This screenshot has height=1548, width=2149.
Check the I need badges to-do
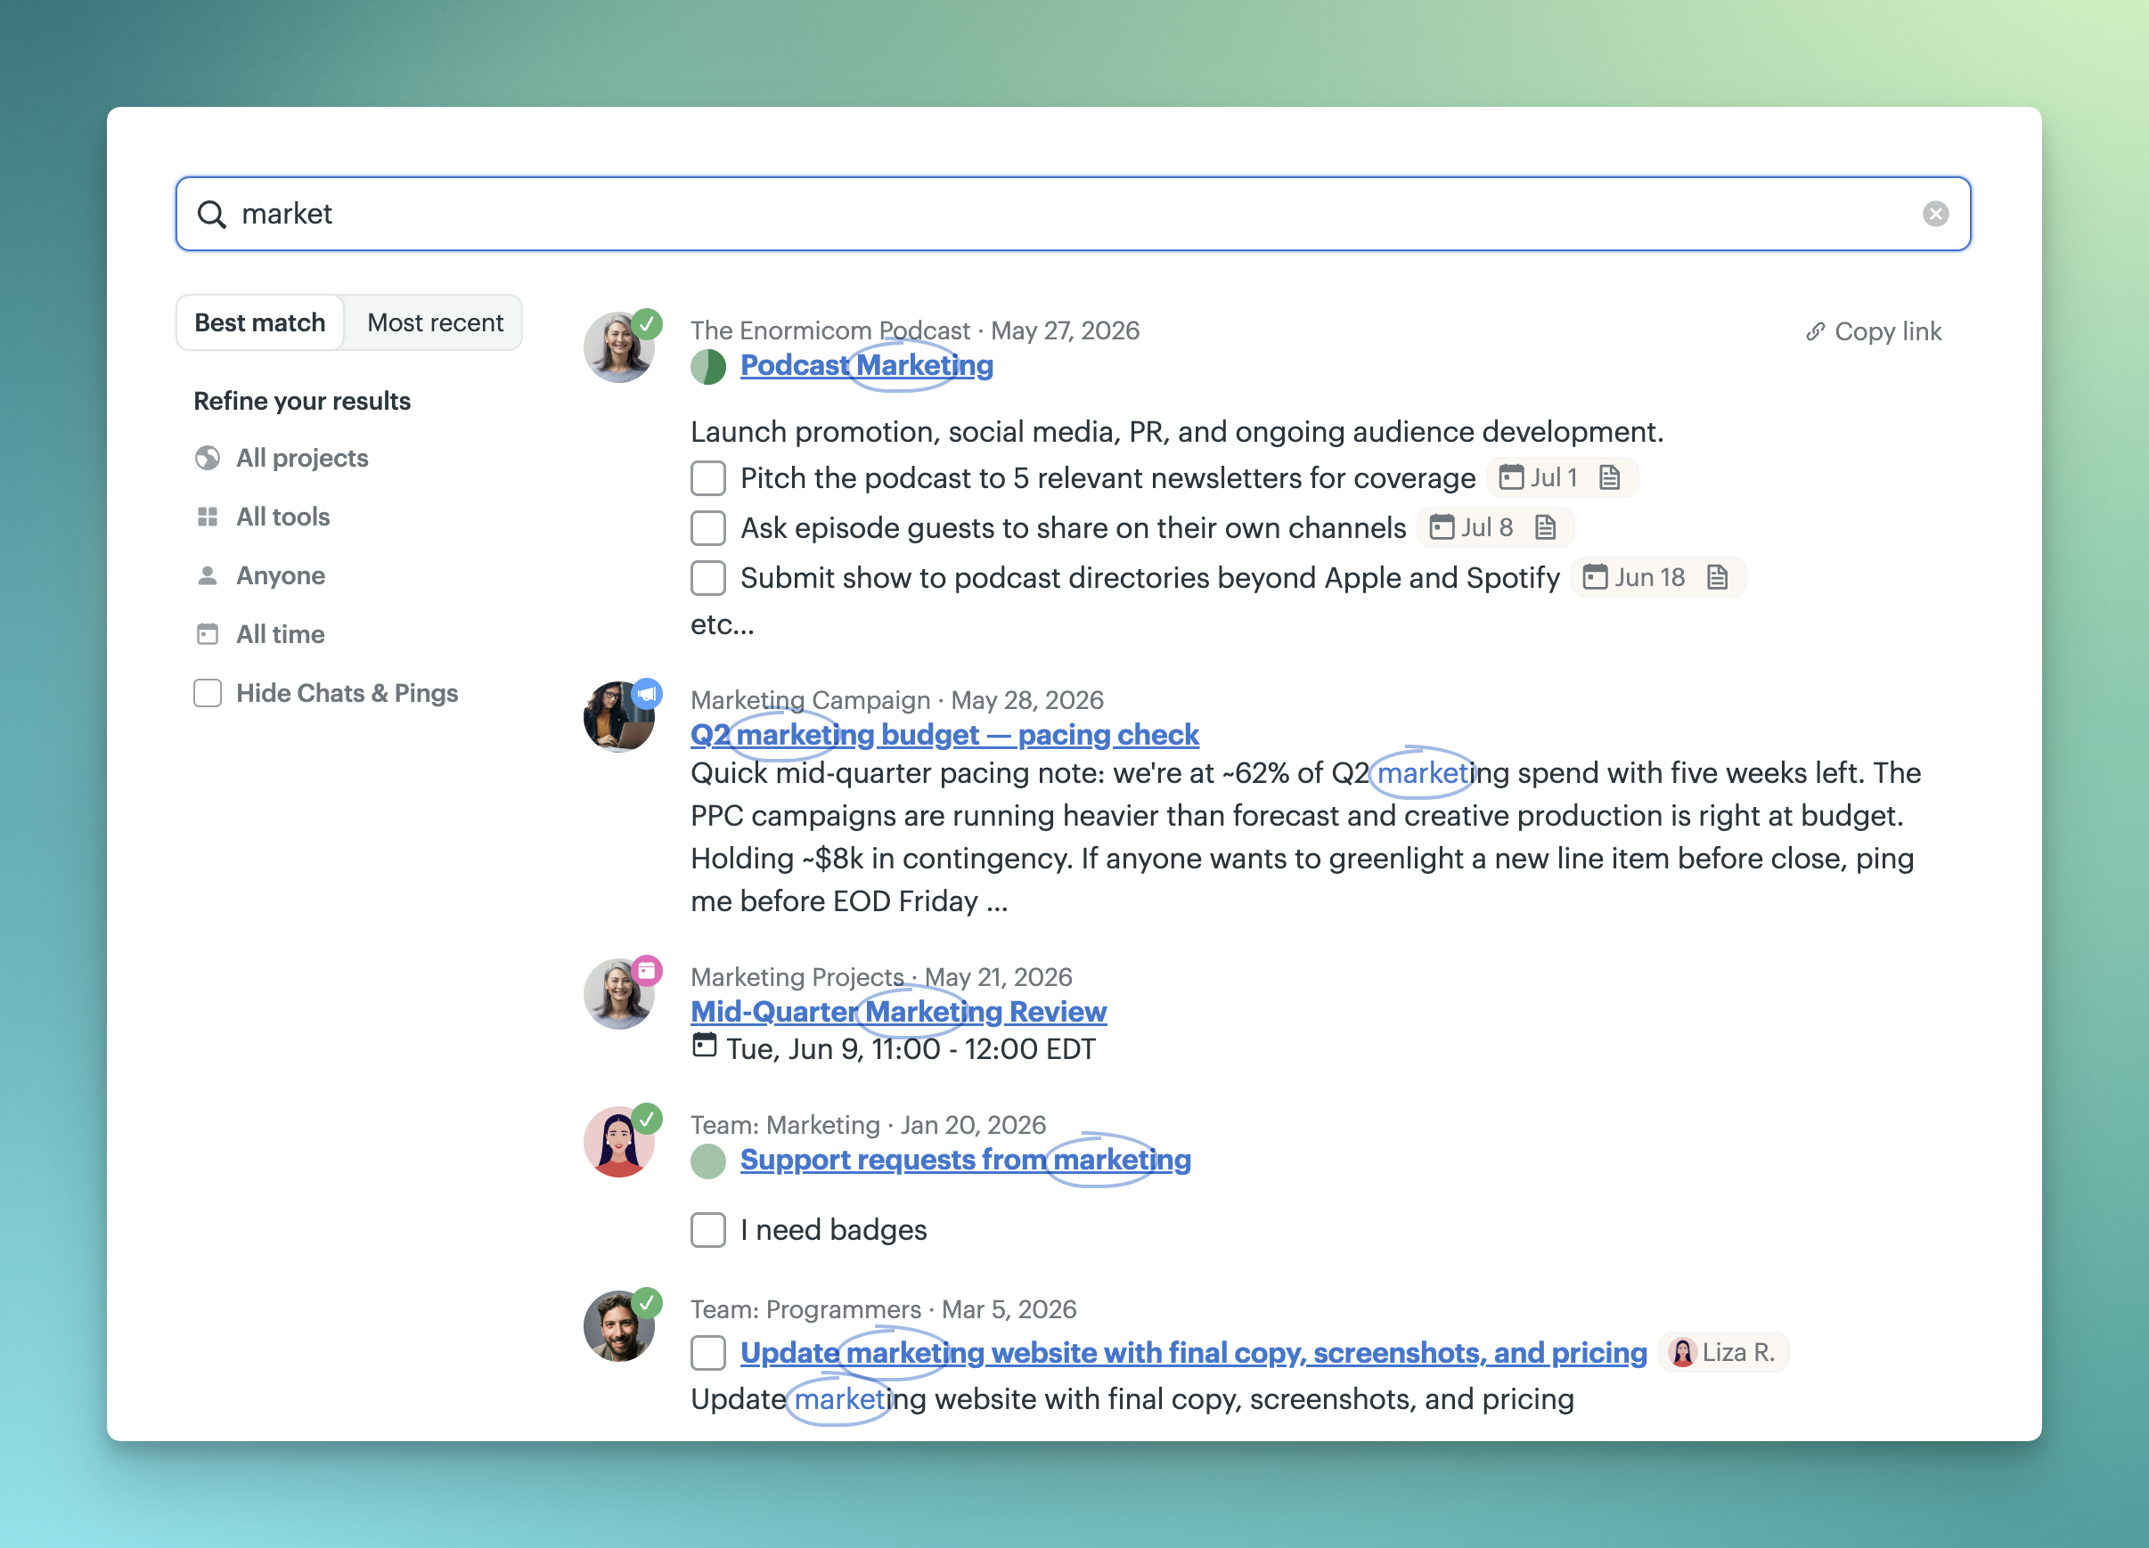(707, 1230)
